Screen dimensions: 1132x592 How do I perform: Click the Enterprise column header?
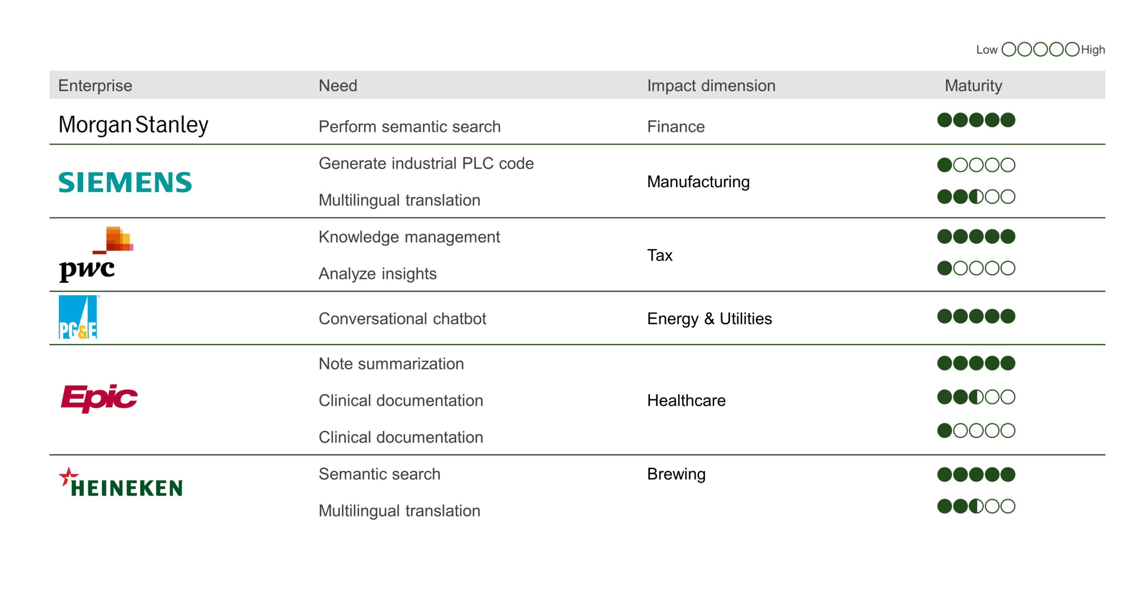[95, 86]
